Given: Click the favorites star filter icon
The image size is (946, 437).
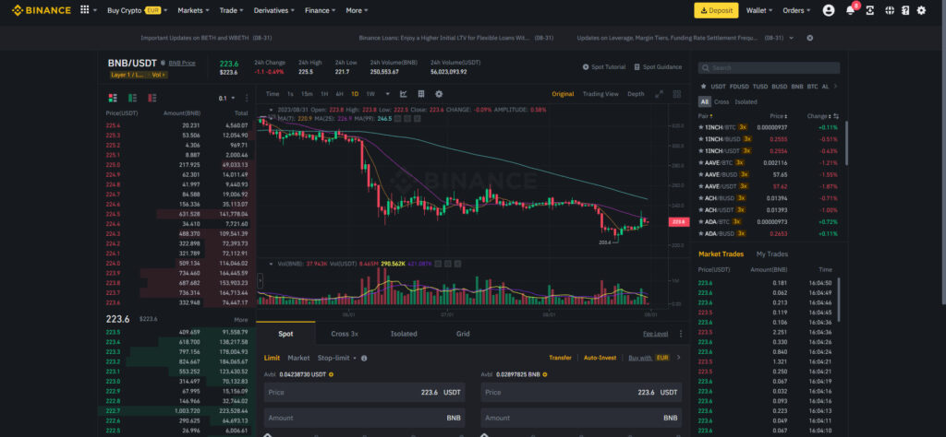Looking at the screenshot, I should (703, 87).
